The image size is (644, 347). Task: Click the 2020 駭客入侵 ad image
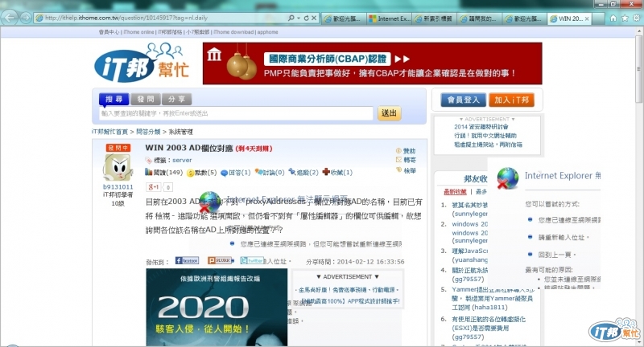[217, 308]
